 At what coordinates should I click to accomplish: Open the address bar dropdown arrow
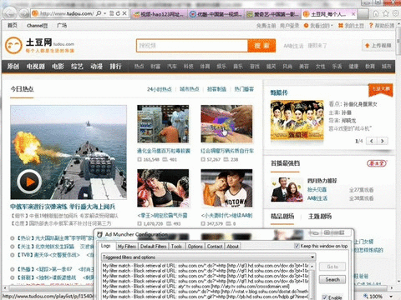105,13
